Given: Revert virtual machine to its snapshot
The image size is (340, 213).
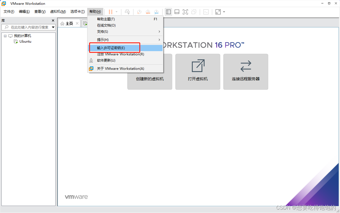Looking at the screenshot, I should (x=148, y=12).
